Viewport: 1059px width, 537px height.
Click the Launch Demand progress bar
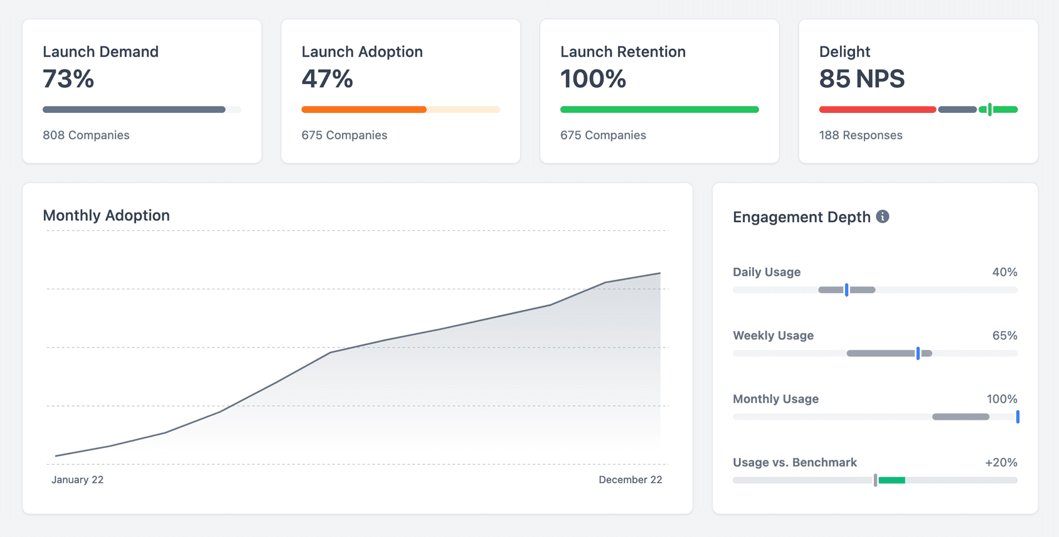click(134, 110)
